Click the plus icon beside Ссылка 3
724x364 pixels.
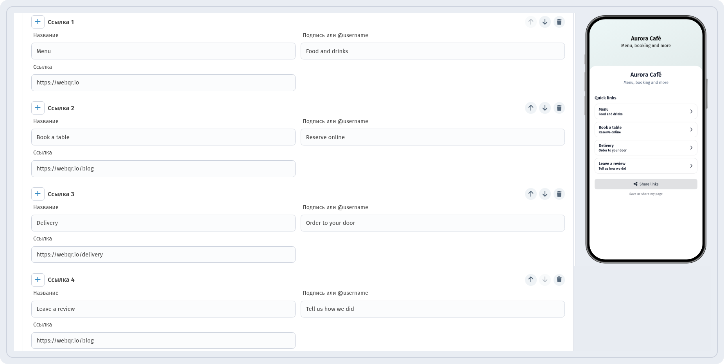tap(38, 194)
